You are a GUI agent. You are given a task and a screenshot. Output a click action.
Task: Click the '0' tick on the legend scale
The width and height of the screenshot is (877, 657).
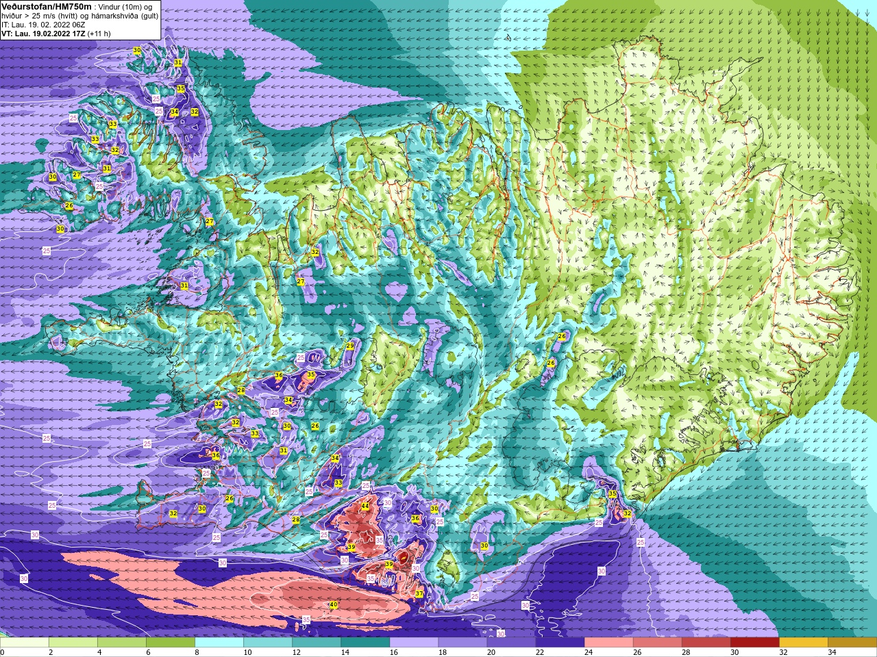pyautogui.click(x=3, y=652)
